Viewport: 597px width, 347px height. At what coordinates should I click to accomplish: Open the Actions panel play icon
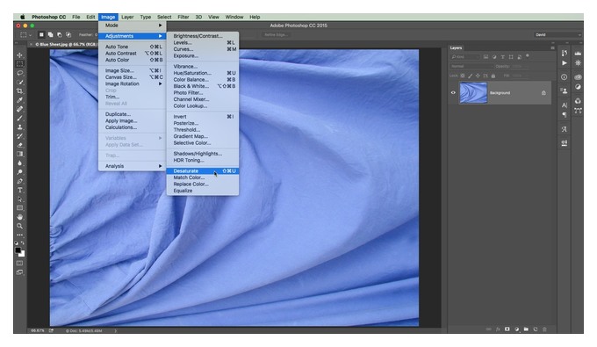click(x=565, y=63)
